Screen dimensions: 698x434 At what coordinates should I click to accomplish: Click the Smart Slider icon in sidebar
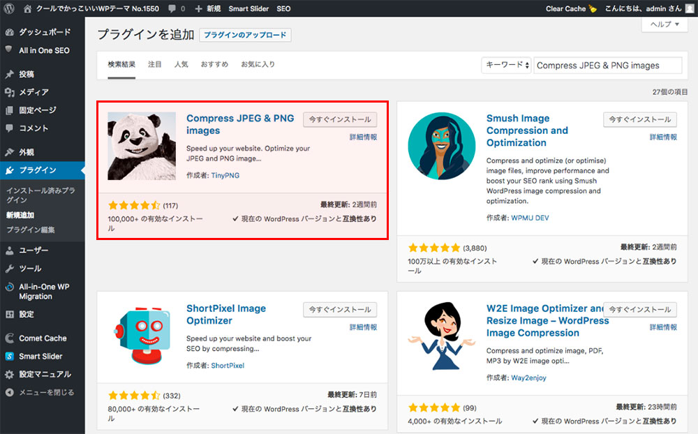(9, 356)
